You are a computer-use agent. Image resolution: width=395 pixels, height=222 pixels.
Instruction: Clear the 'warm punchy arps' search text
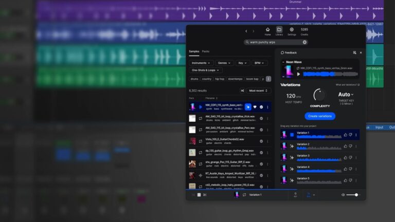(304, 42)
